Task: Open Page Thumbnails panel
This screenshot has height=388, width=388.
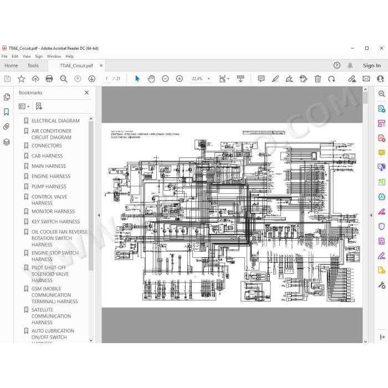Action: [7, 97]
